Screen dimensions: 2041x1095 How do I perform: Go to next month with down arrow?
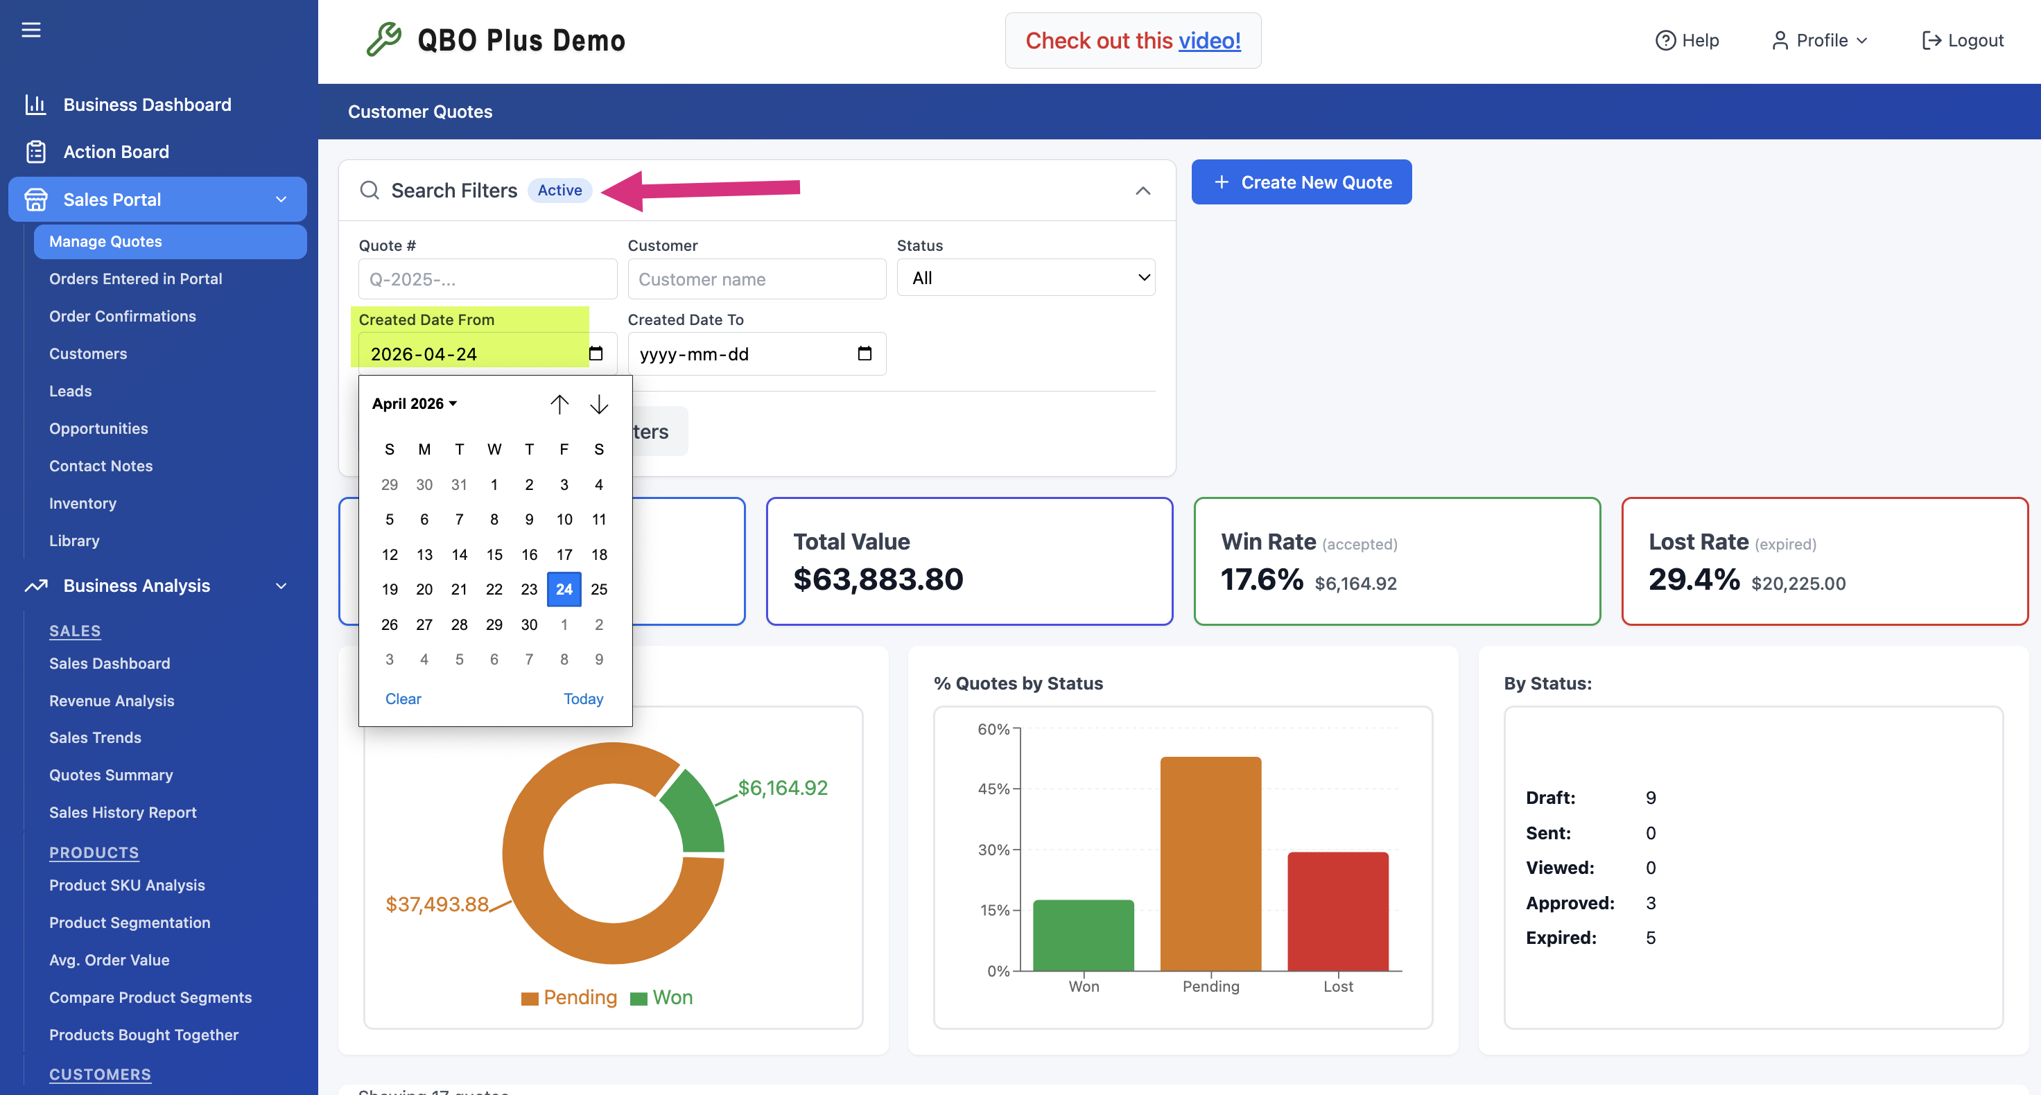point(599,404)
